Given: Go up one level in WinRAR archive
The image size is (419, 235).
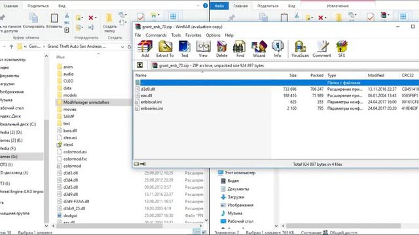Looking at the screenshot, I should click(x=139, y=65).
